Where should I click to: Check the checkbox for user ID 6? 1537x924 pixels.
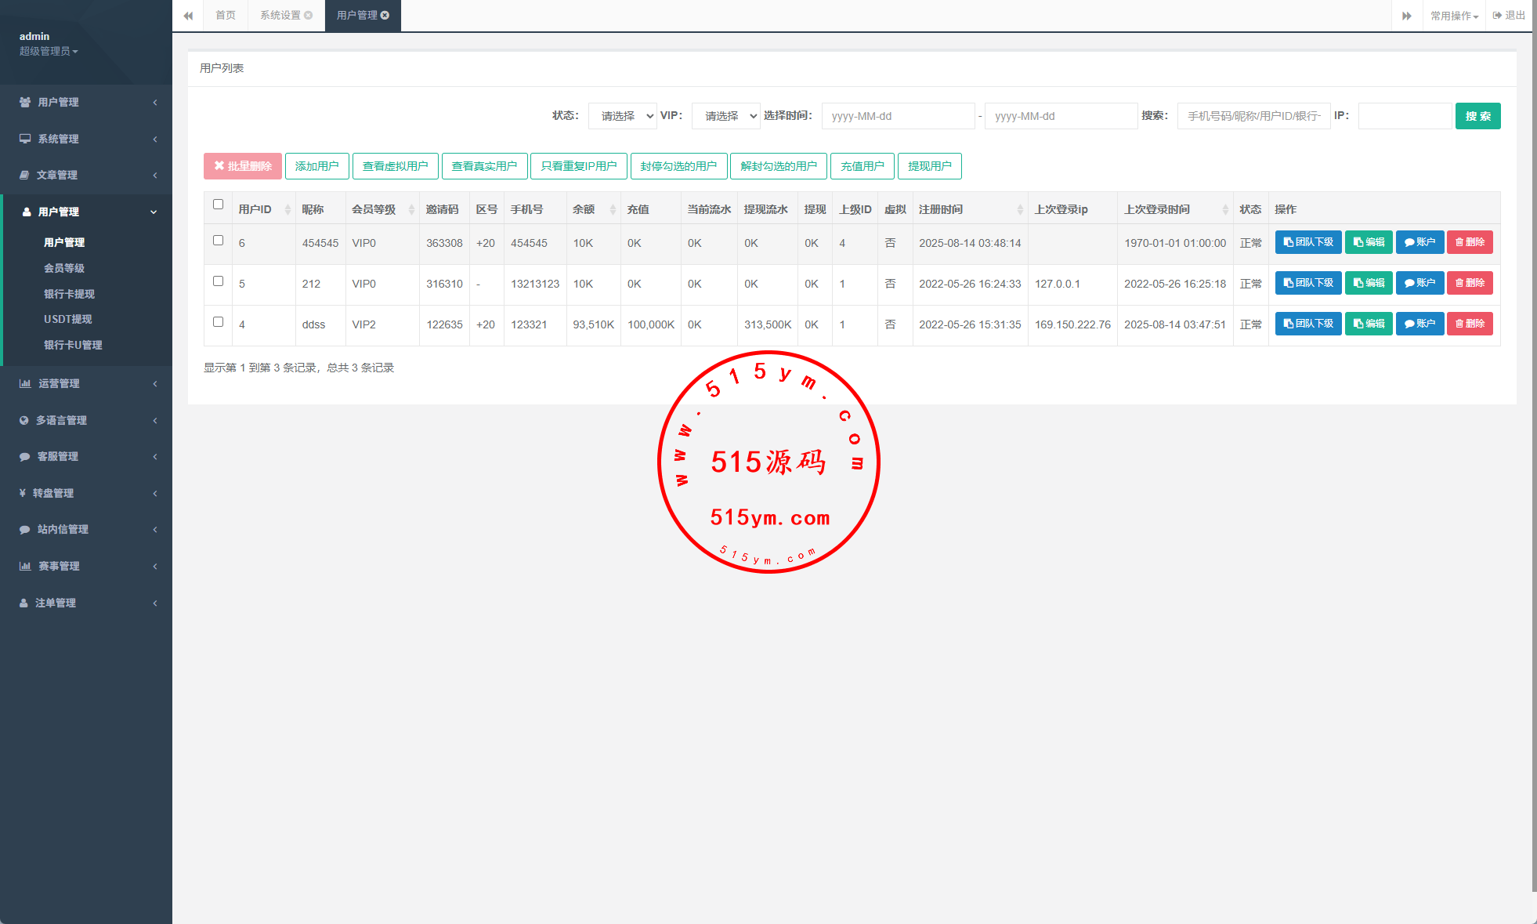coord(218,241)
